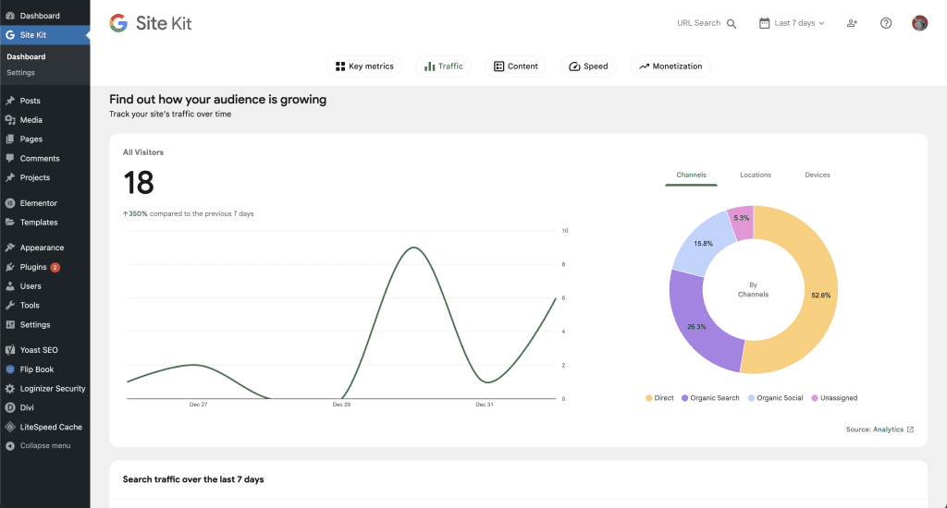Click 'Find out how your audience is growing' heading
The width and height of the screenshot is (947, 508).
point(218,100)
